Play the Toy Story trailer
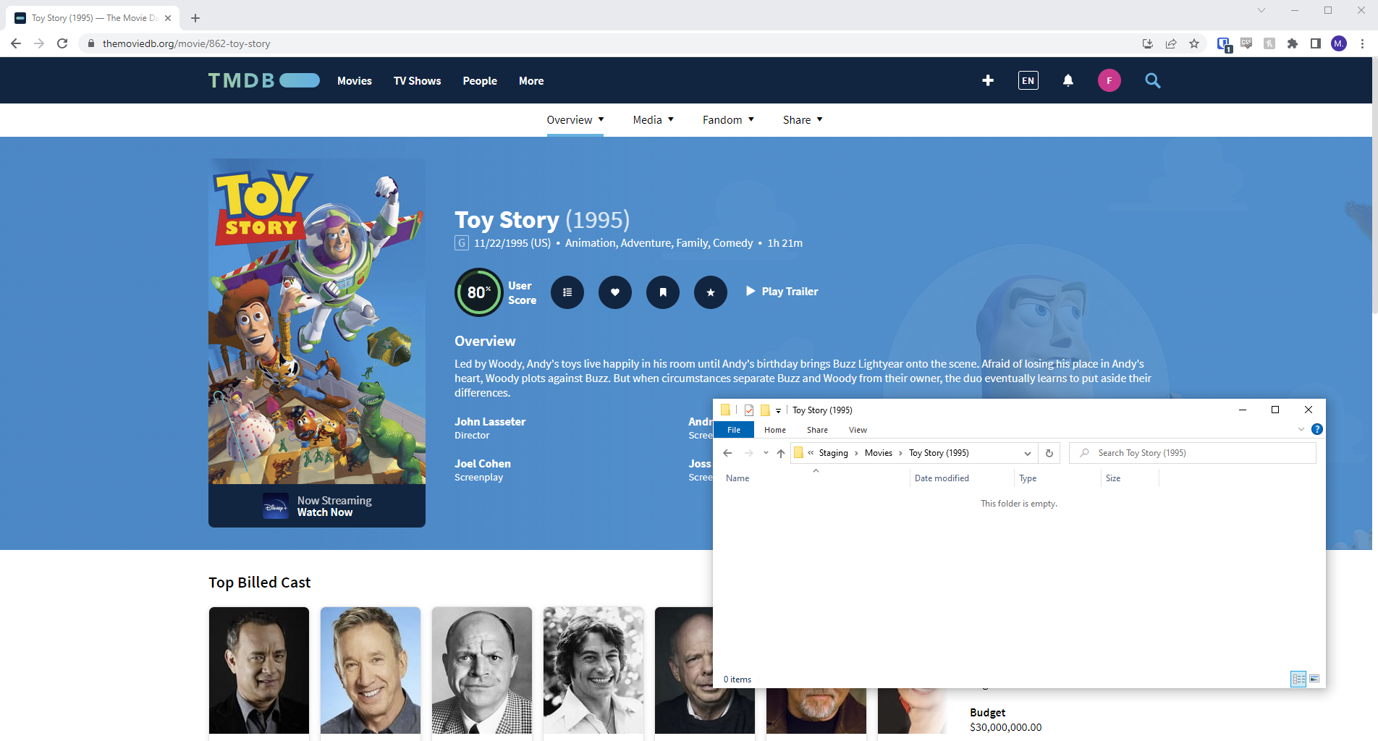The height and width of the screenshot is (741, 1378). click(782, 292)
